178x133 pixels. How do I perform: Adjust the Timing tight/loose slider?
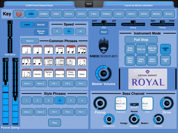(162, 24)
